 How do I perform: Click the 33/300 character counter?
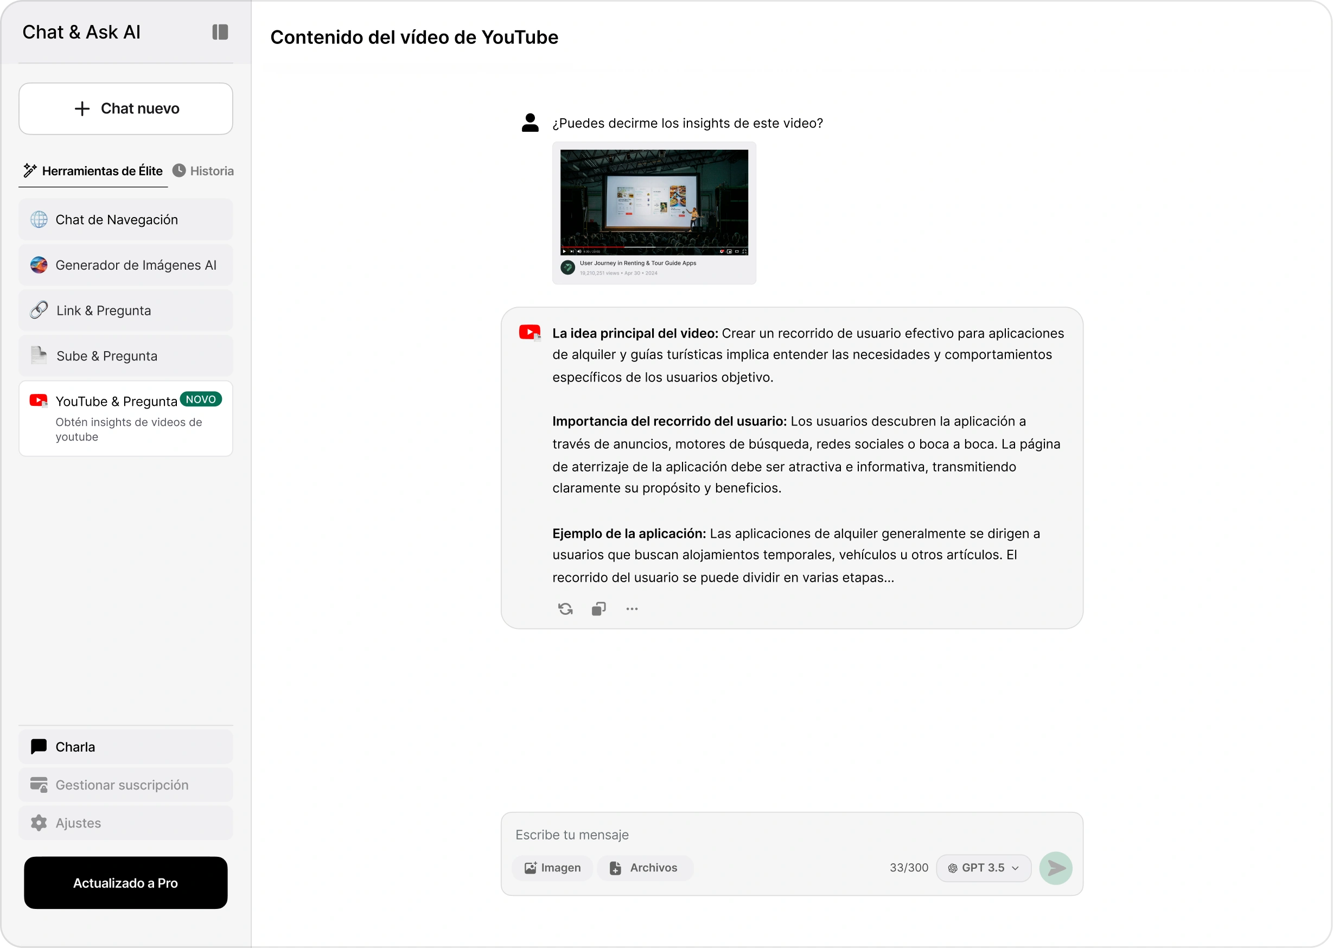point(909,868)
